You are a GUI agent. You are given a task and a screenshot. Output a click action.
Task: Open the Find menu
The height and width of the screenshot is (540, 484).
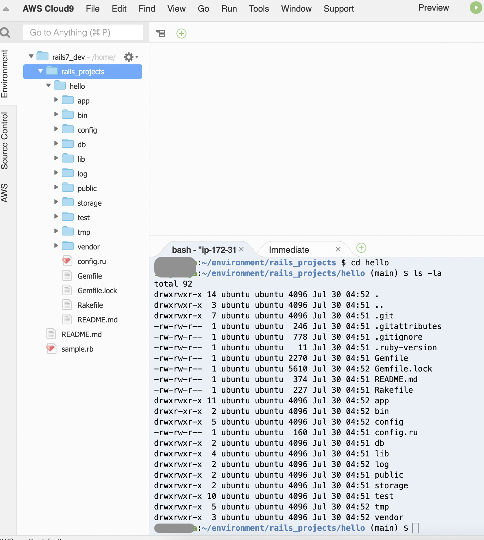(147, 9)
